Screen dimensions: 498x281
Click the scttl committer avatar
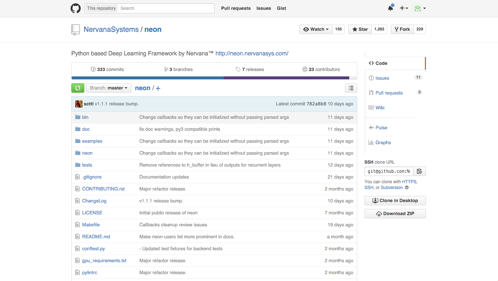[79, 104]
